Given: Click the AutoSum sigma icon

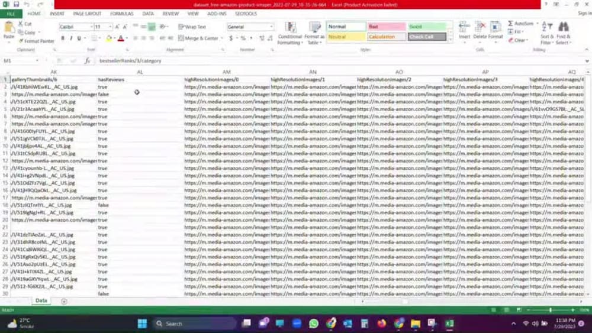Looking at the screenshot, I should [510, 24].
